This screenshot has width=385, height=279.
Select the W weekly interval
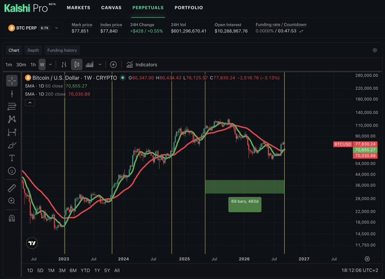[42, 65]
